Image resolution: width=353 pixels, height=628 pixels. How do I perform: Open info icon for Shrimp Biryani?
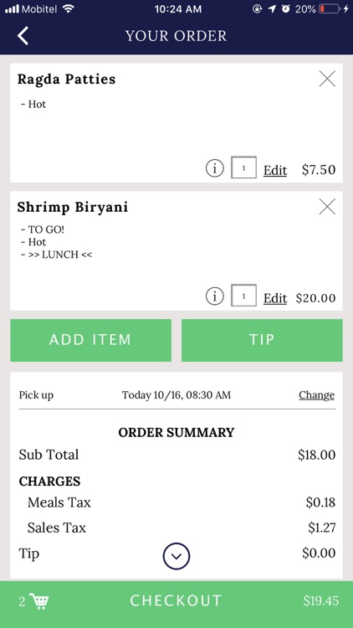[214, 296]
